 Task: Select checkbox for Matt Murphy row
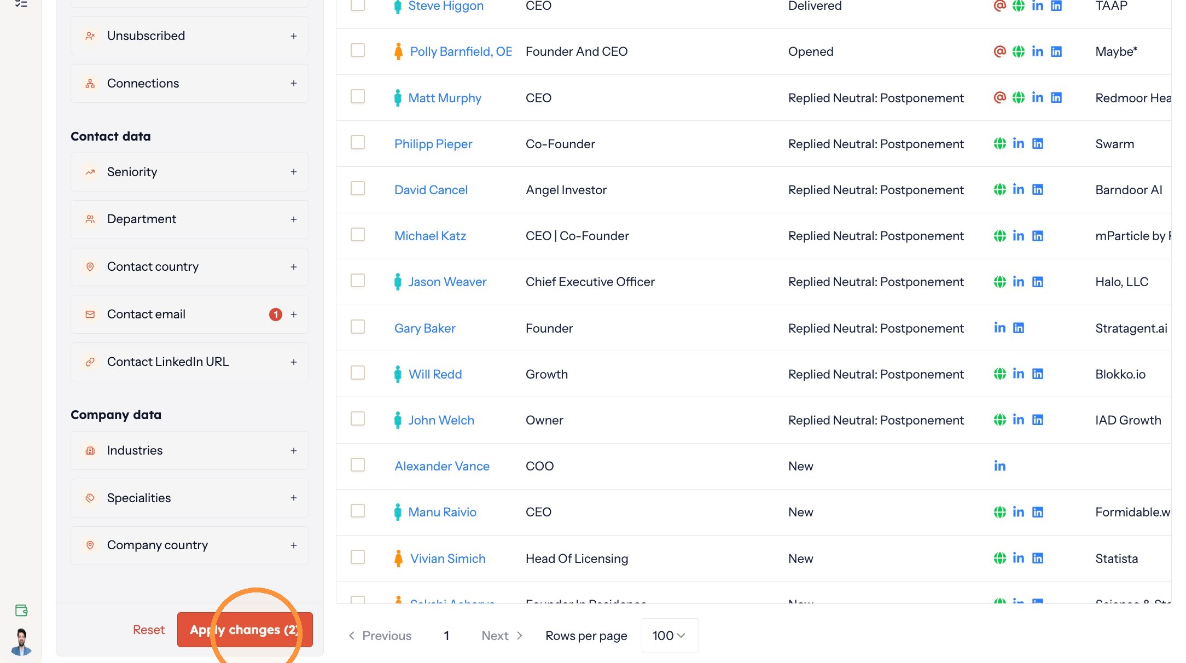(358, 96)
